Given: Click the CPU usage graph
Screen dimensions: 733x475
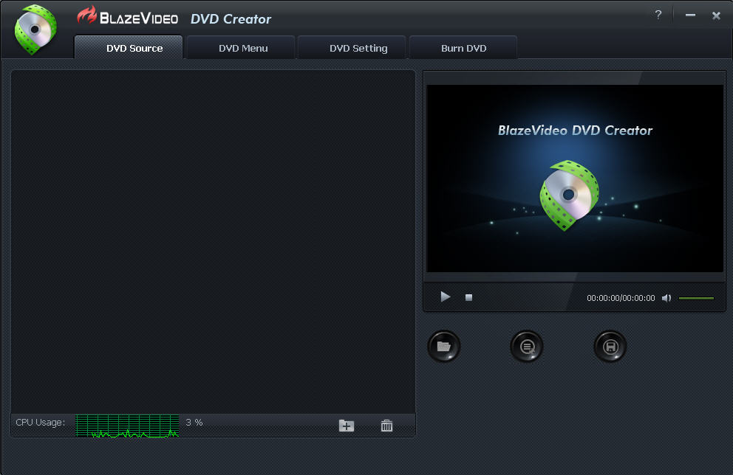Looking at the screenshot, I should pyautogui.click(x=127, y=426).
